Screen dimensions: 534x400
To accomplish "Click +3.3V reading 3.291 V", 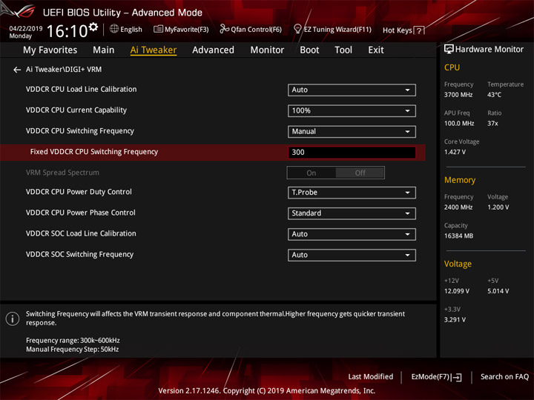I will pyautogui.click(x=455, y=320).
